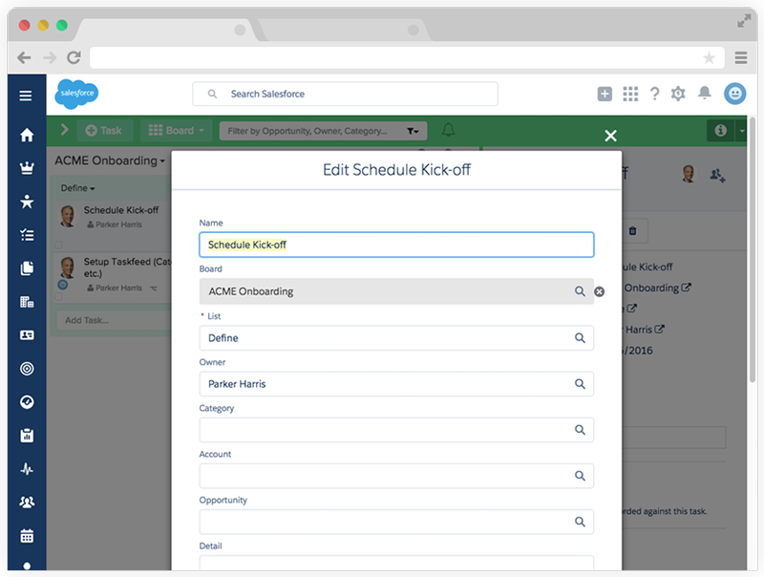
Task: Click the lookup magnifier in Account field
Action: tap(580, 476)
